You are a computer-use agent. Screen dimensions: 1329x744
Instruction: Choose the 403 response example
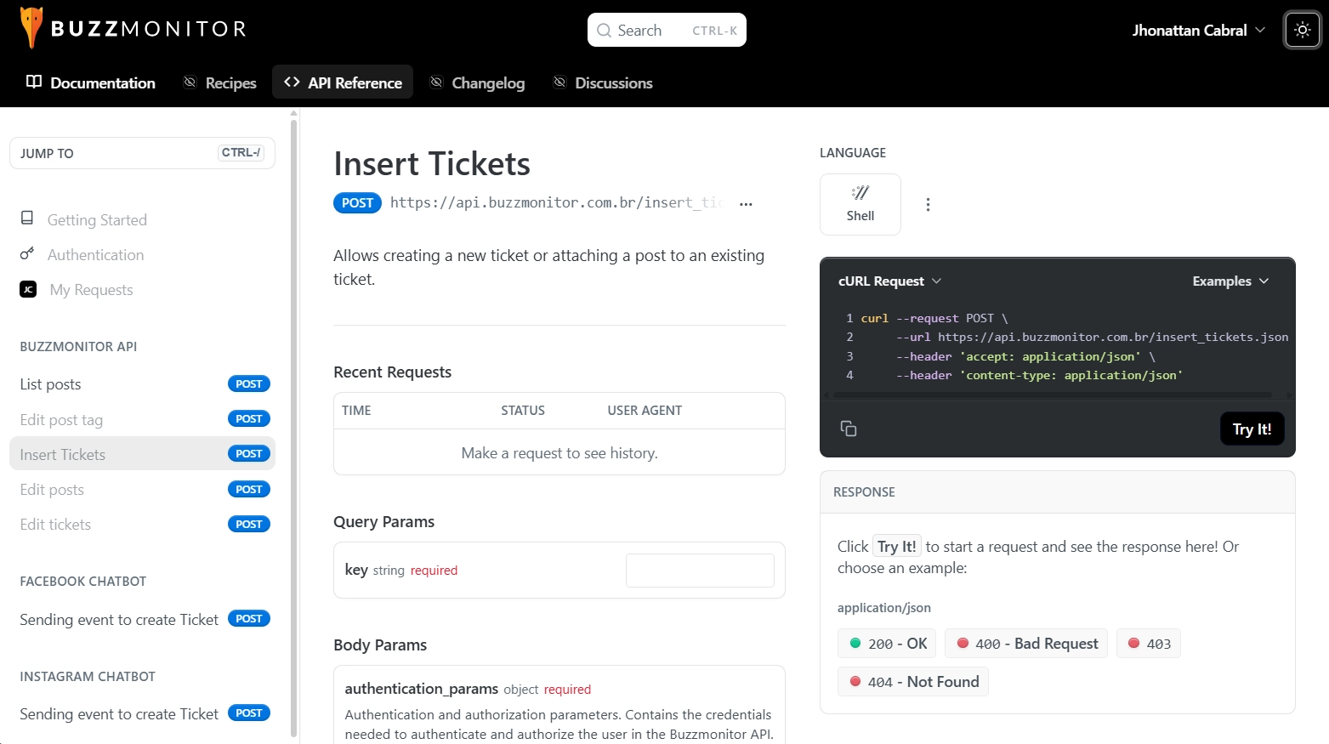tap(1149, 644)
